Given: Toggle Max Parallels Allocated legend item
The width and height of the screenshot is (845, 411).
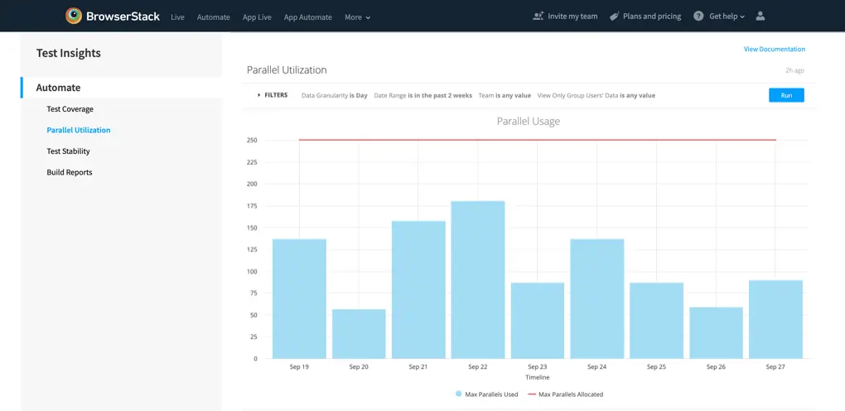Looking at the screenshot, I should click(x=566, y=394).
